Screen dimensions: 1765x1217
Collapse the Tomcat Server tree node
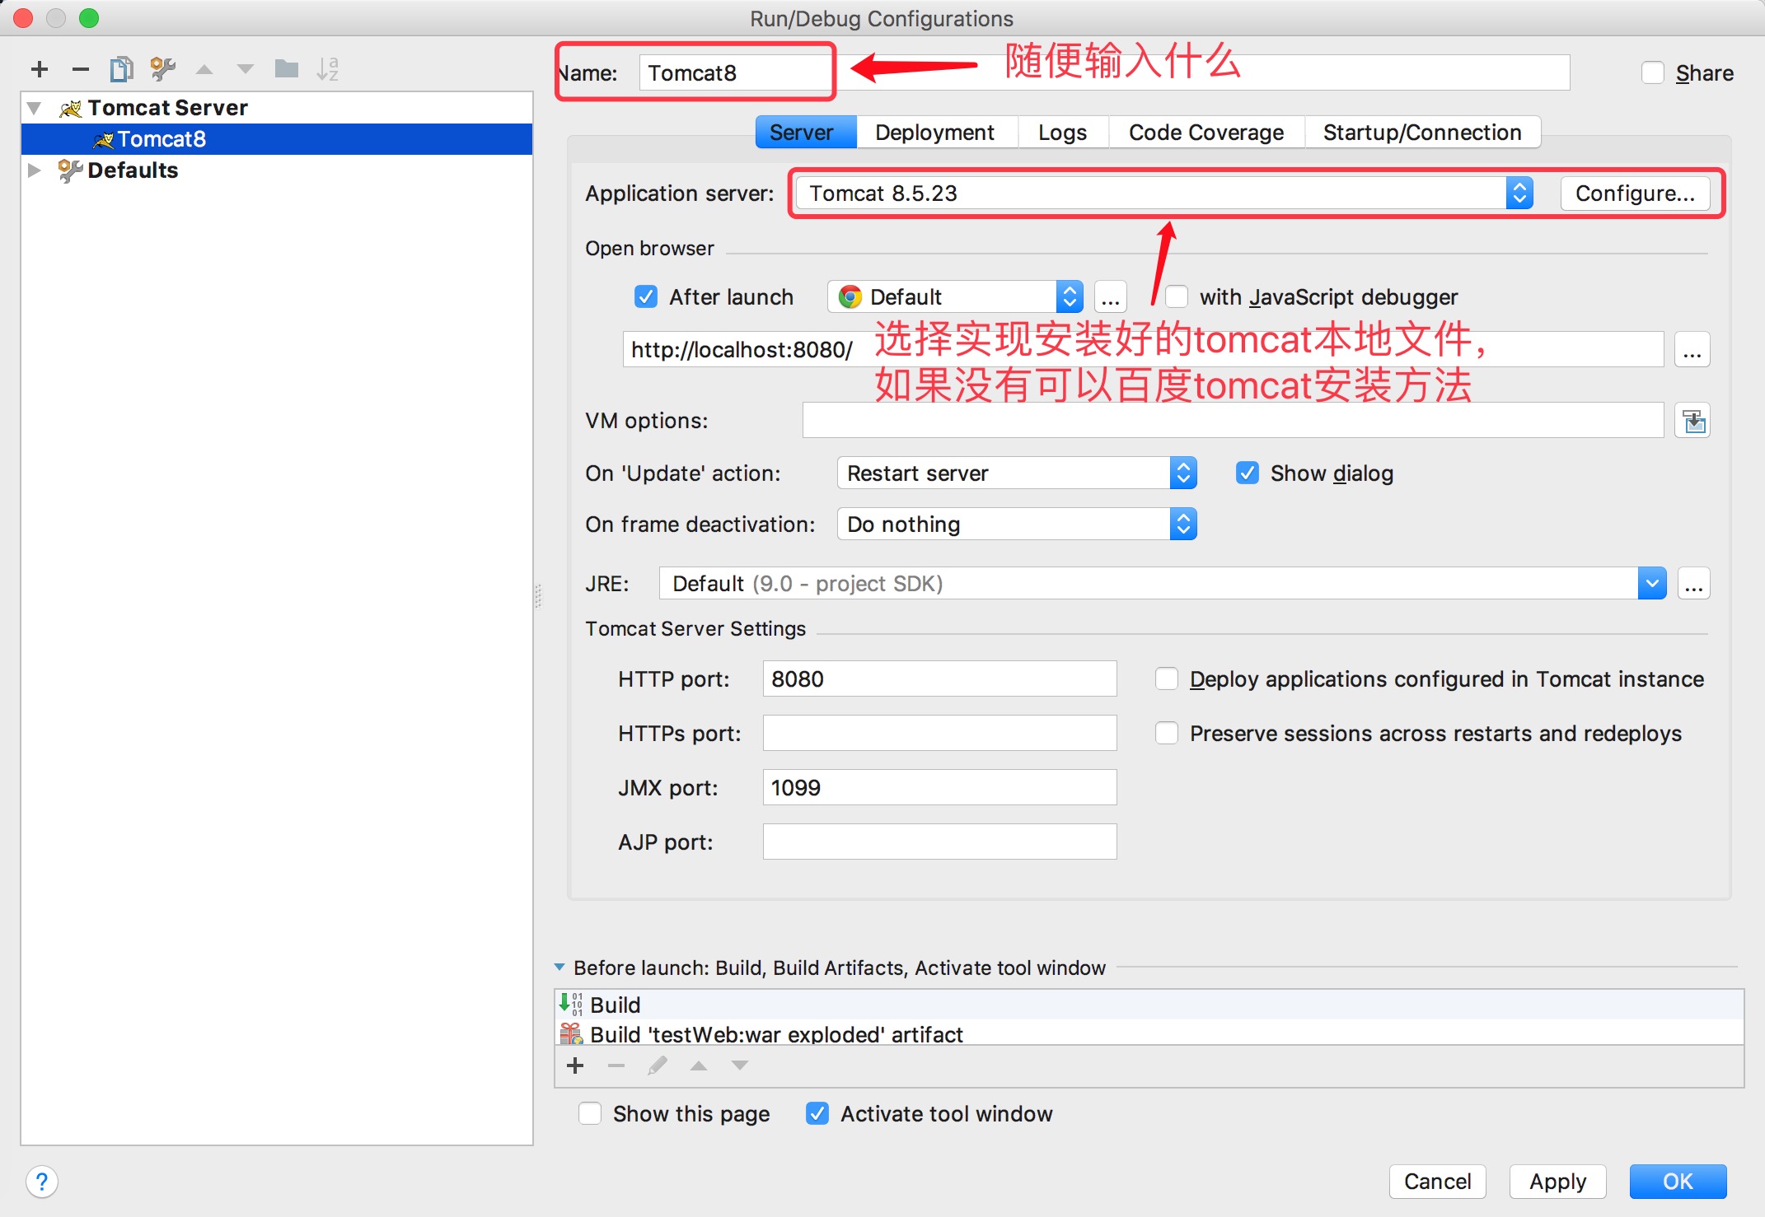click(34, 108)
